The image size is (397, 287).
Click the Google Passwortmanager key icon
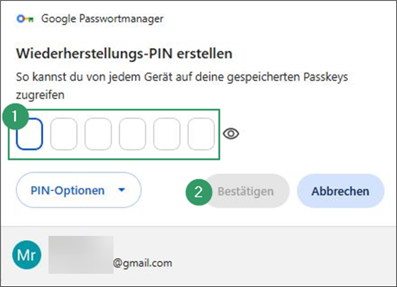pos(25,18)
